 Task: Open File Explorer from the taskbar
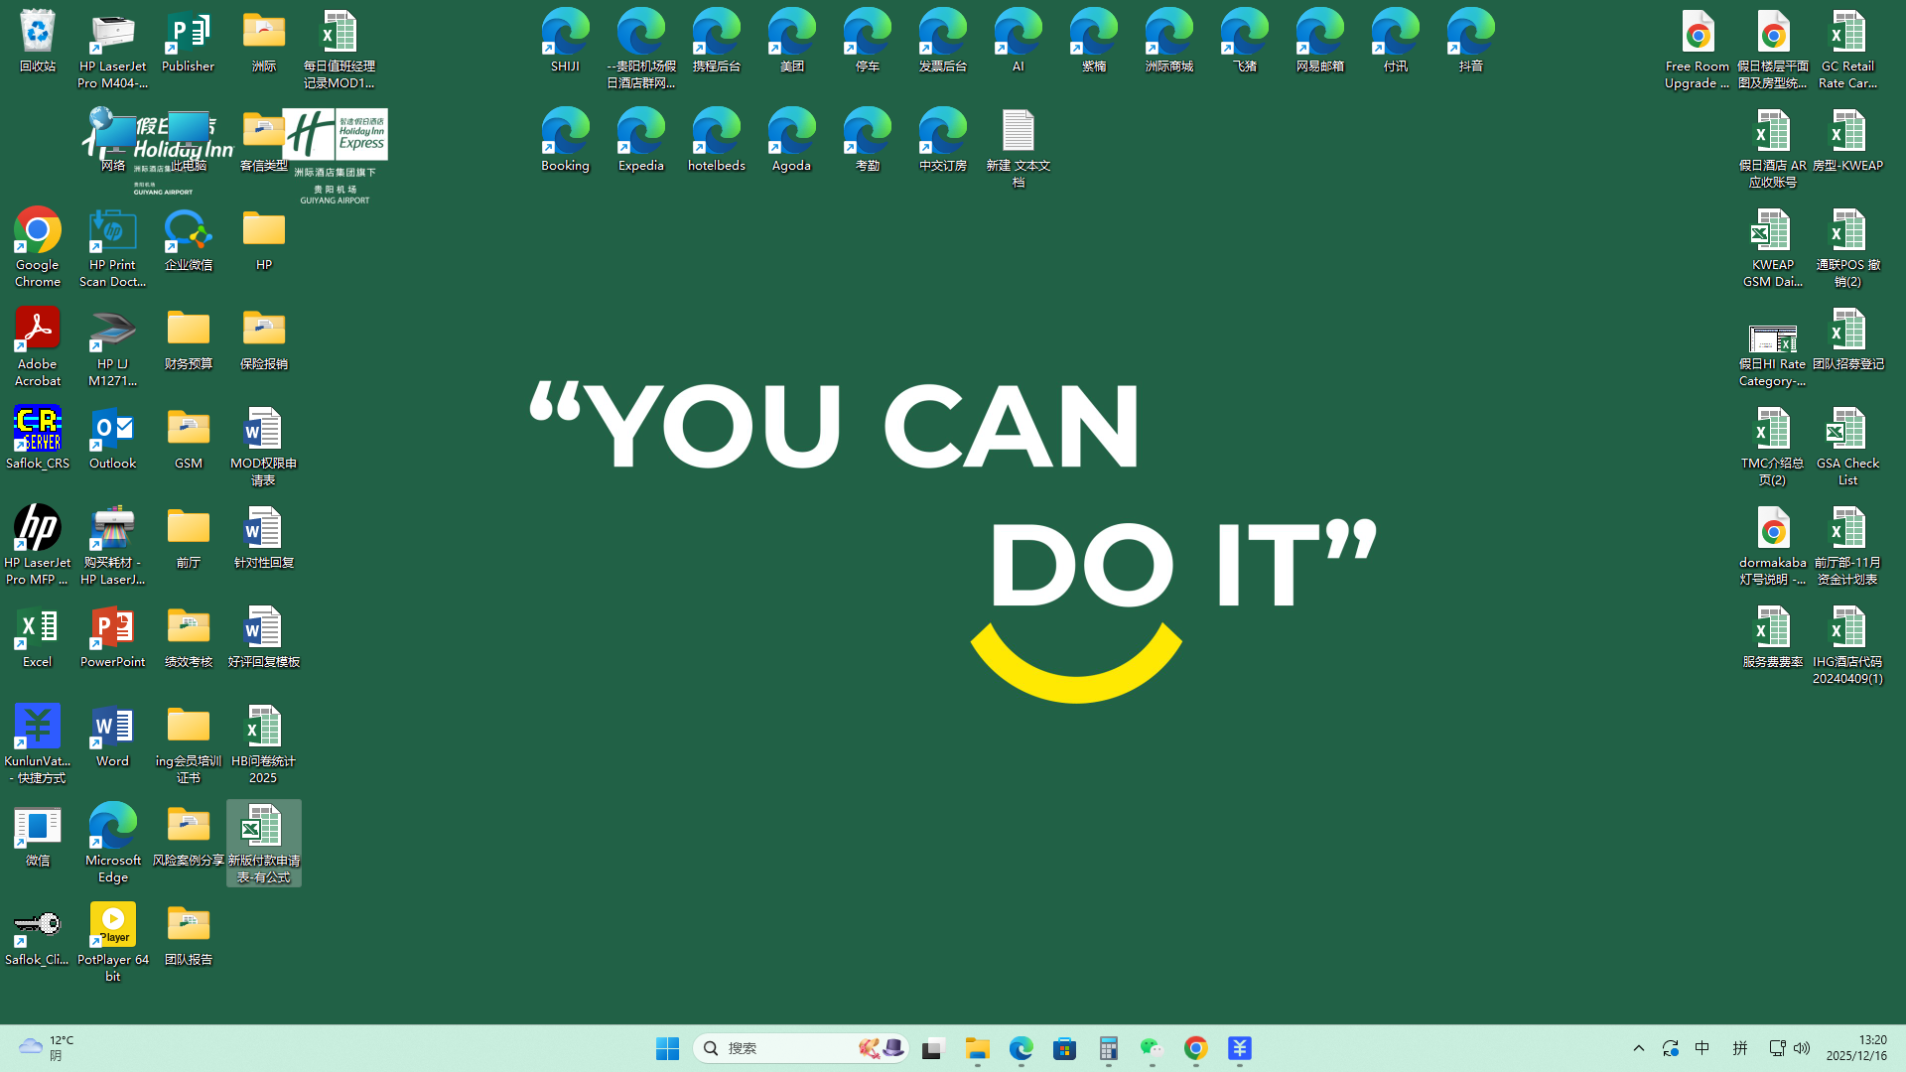point(977,1048)
